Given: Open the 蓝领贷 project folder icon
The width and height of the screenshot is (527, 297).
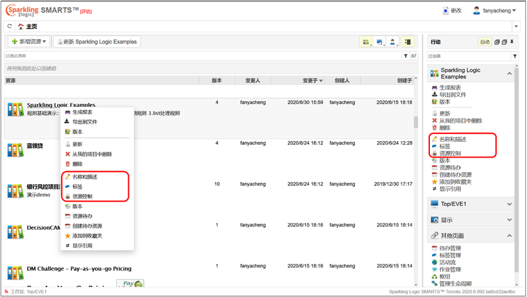Looking at the screenshot, I should coord(15,150).
